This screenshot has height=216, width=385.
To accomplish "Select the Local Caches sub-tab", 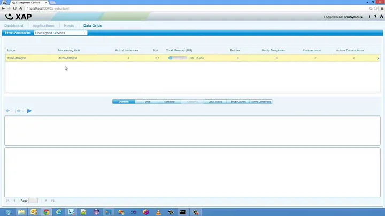I will (238, 102).
